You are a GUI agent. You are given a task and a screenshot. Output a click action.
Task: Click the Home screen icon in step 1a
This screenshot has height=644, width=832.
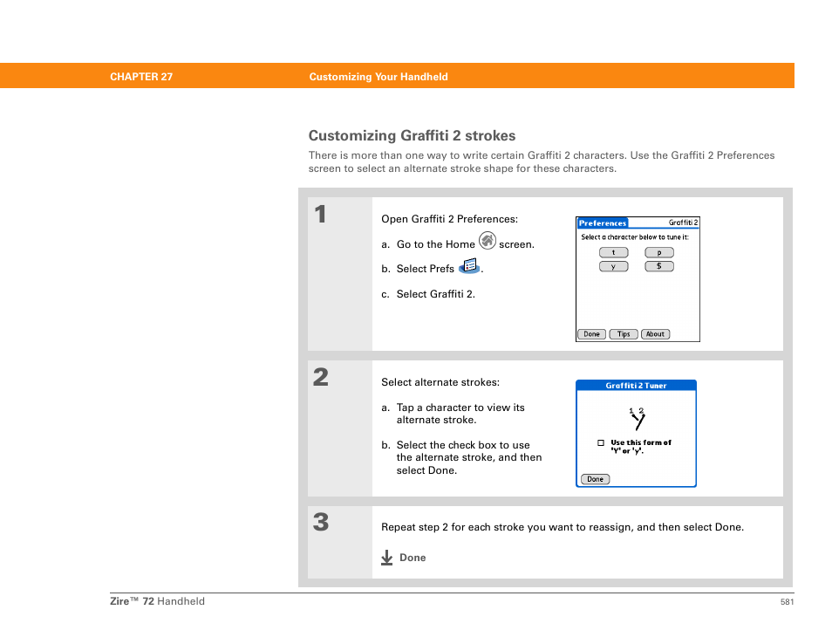click(x=488, y=241)
